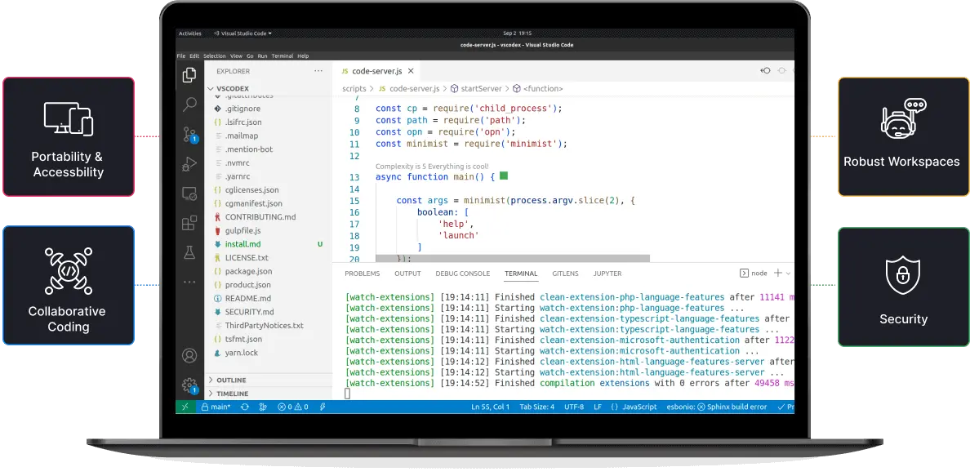Change Tab Size: 4 indentation setting

pyautogui.click(x=537, y=407)
